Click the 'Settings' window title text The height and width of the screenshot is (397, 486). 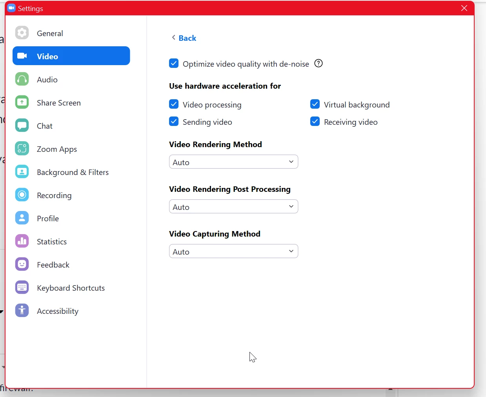pos(31,9)
